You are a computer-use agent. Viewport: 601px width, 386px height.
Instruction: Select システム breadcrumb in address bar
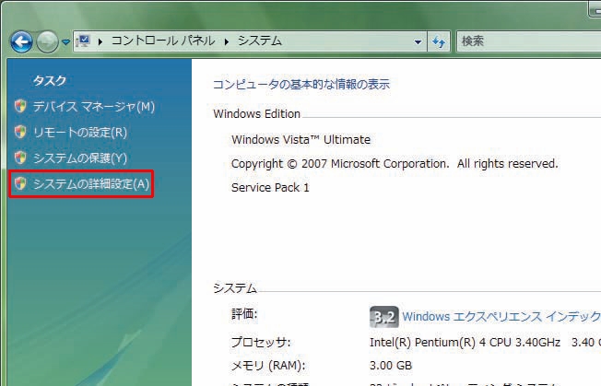click(x=260, y=41)
